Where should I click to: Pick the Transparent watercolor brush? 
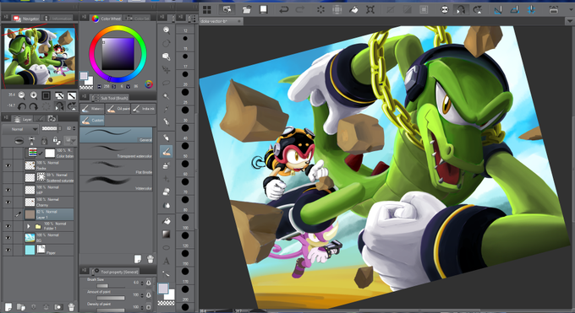click(116, 151)
